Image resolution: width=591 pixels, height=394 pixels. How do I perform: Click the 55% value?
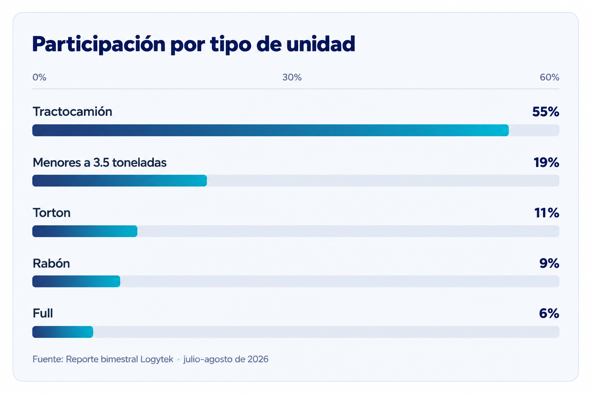(x=546, y=112)
